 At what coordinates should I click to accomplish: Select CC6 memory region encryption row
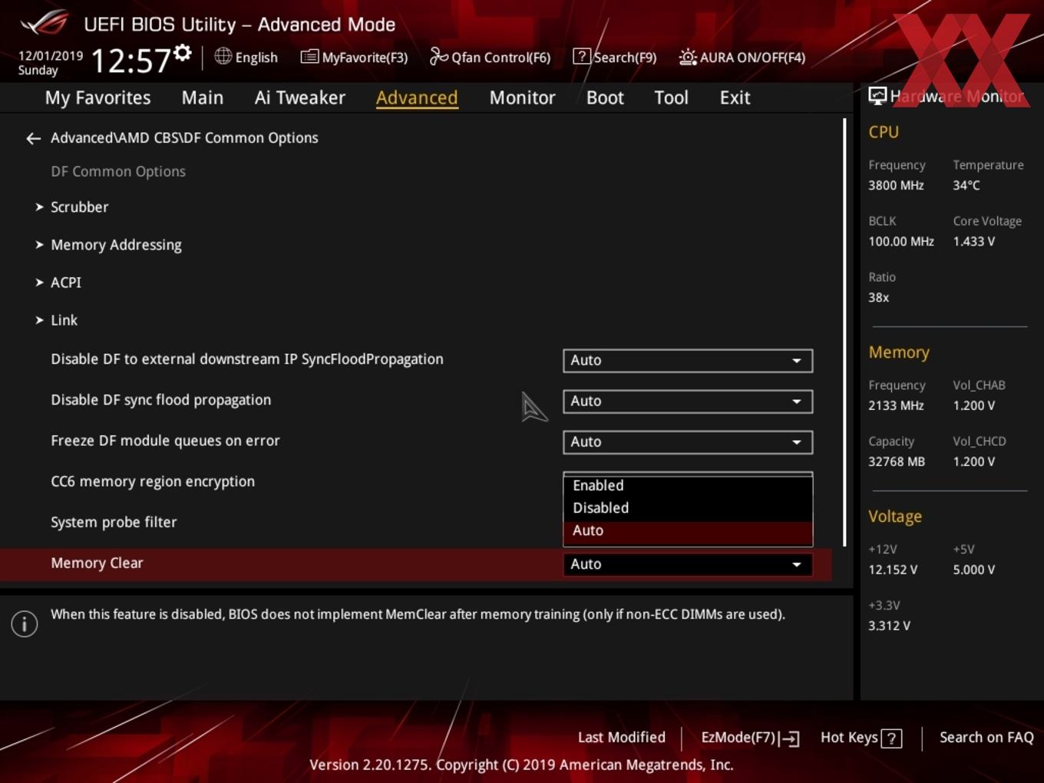pos(153,481)
